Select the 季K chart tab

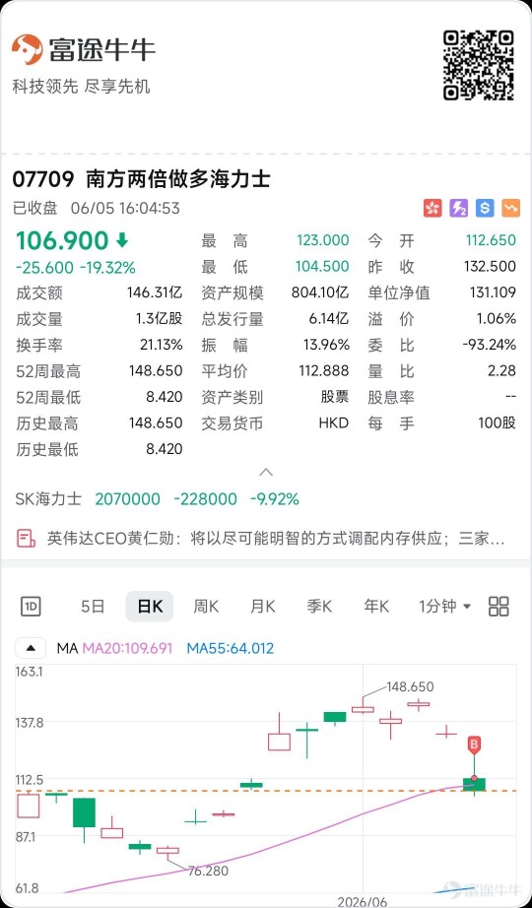(x=319, y=607)
